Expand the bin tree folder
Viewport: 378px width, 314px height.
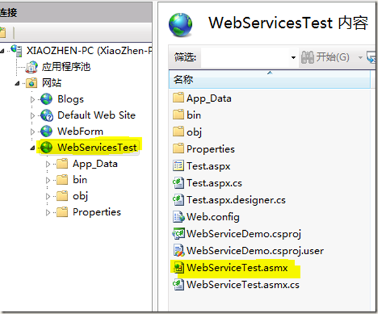click(48, 180)
